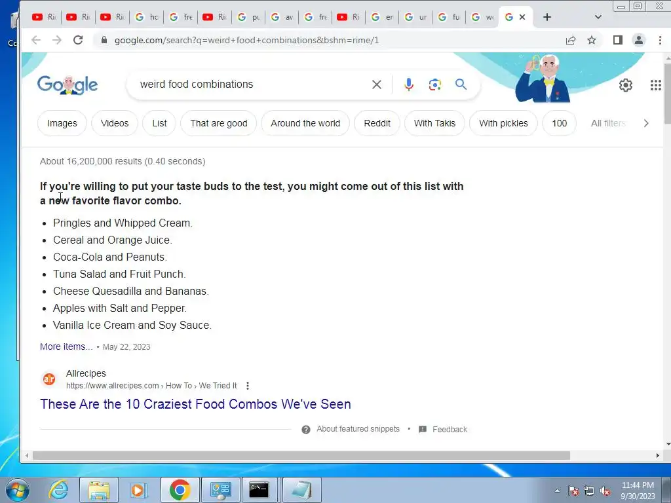The width and height of the screenshot is (671, 503).
Task: Open Google Lens camera search
Action: (x=435, y=84)
